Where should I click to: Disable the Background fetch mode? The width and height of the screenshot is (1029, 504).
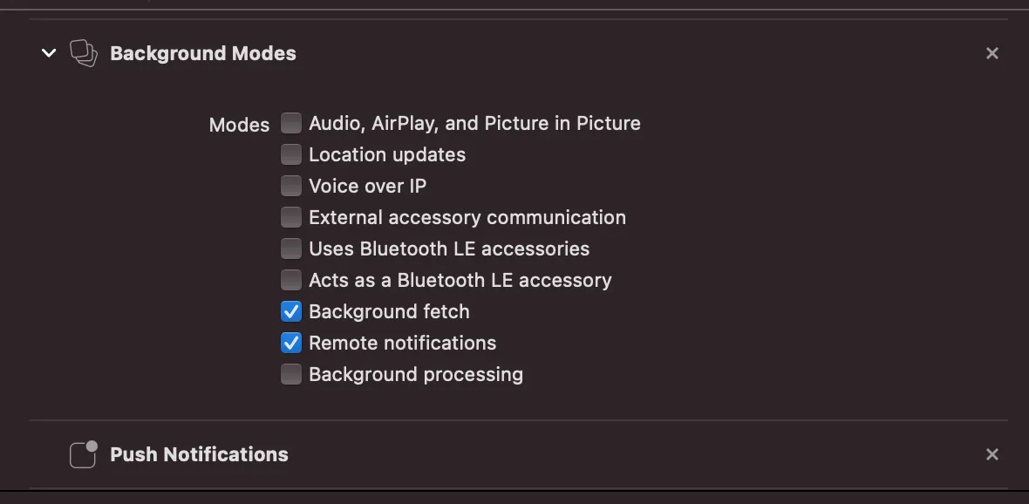click(291, 311)
